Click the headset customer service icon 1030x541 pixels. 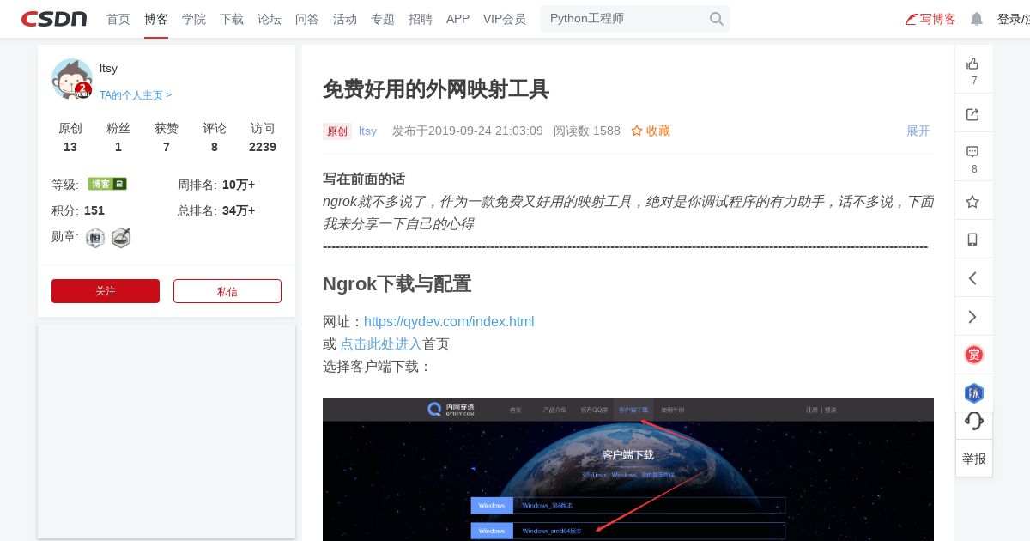[x=974, y=421]
